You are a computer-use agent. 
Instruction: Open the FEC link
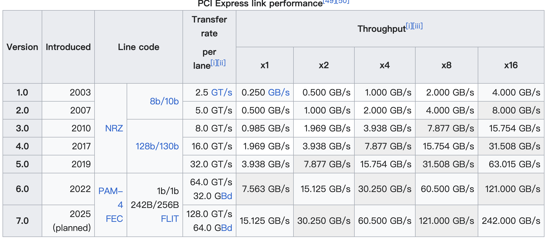tap(114, 219)
